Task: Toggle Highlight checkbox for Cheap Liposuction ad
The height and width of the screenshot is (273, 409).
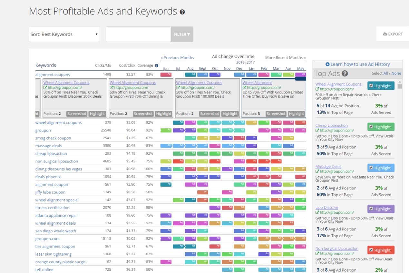Action: (372, 127)
